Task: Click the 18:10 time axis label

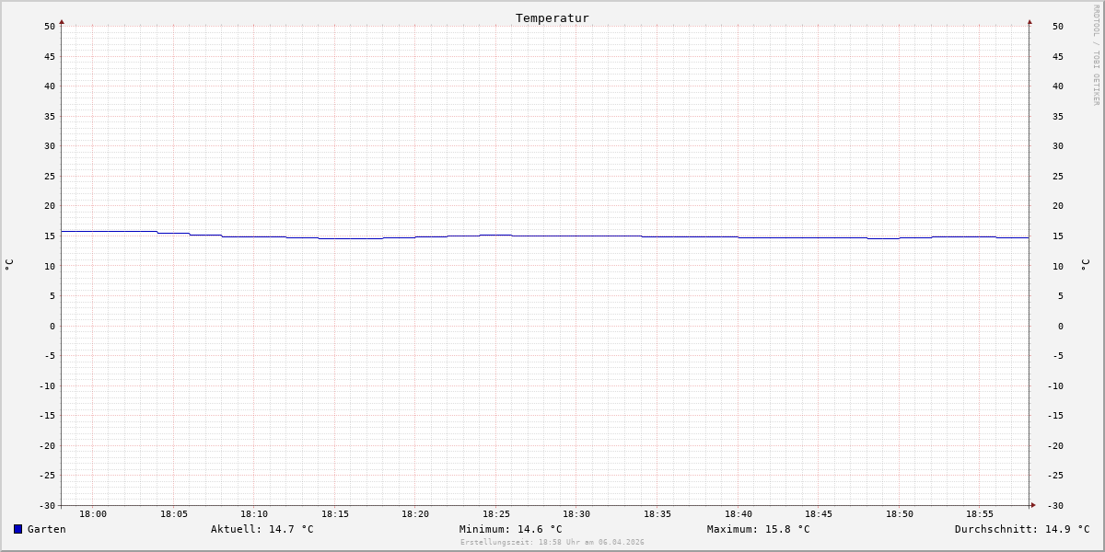Action: click(x=254, y=513)
